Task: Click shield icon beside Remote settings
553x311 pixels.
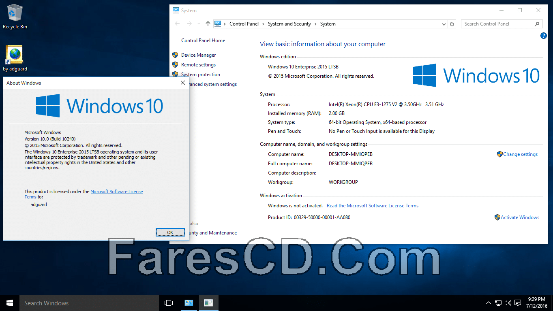Action: tap(175, 64)
